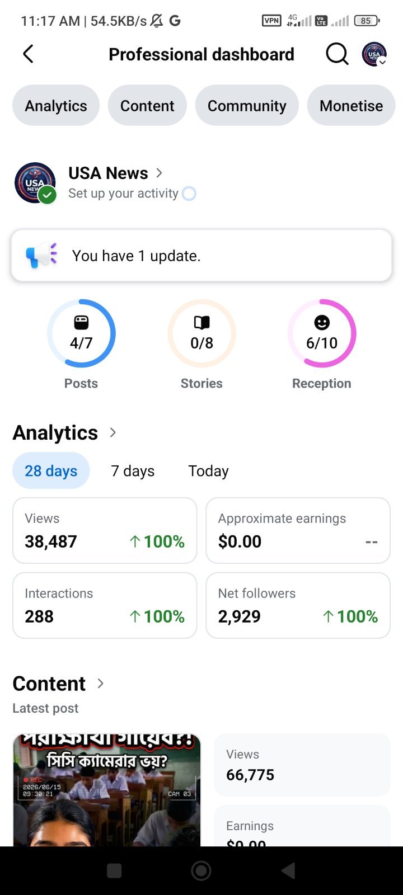Open the profile avatar switcher at top right
Image resolution: width=403 pixels, height=895 pixels.
click(x=374, y=54)
